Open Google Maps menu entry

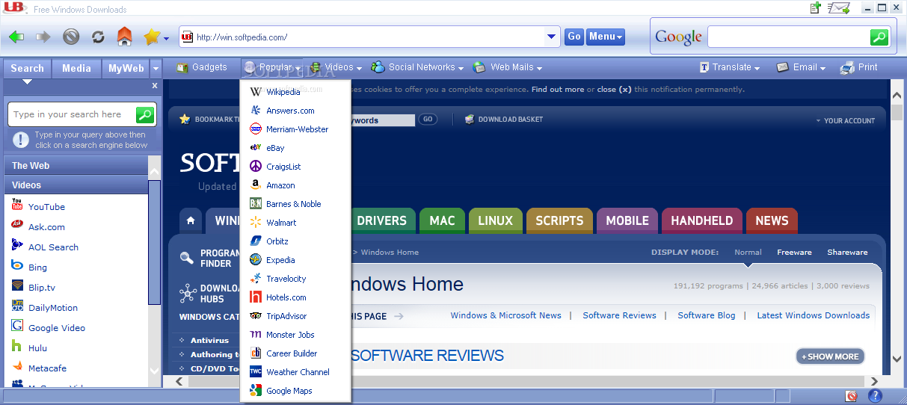click(295, 391)
